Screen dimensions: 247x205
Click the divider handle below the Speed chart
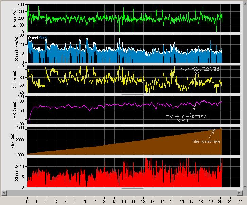pyautogui.click(x=132, y=63)
